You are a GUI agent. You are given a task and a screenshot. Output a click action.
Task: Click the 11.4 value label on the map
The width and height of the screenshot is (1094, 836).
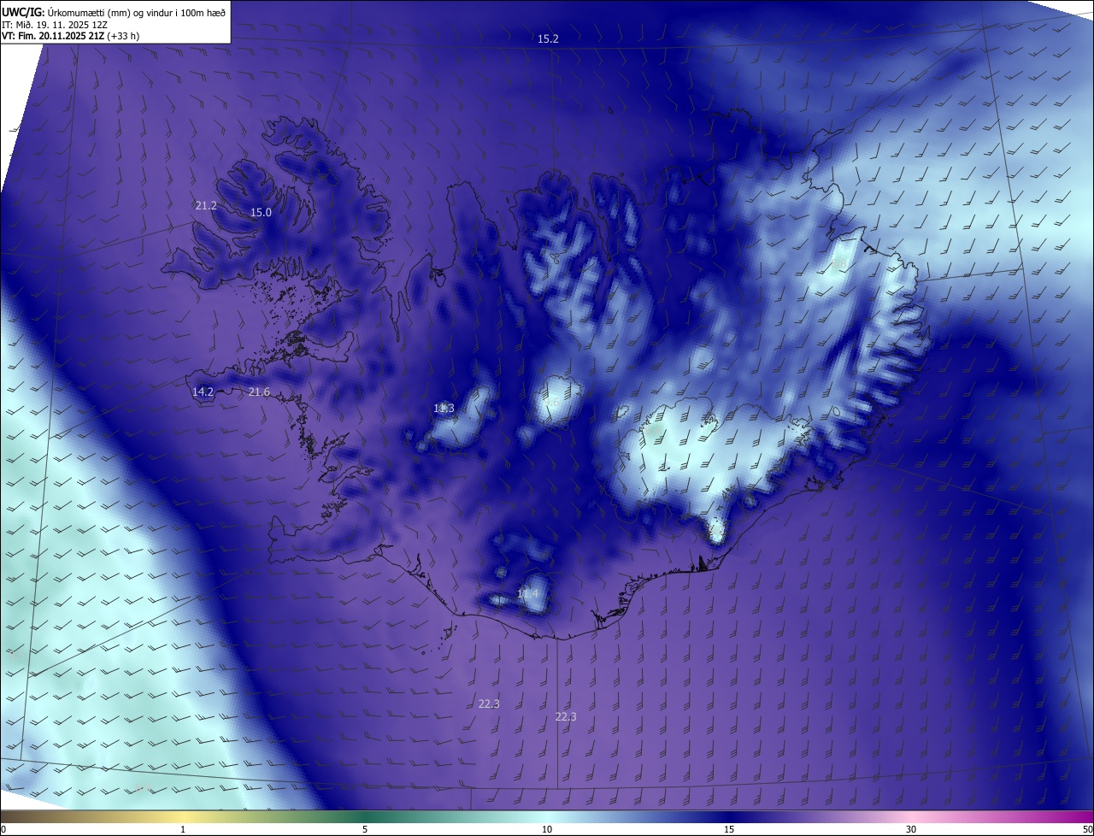click(528, 594)
